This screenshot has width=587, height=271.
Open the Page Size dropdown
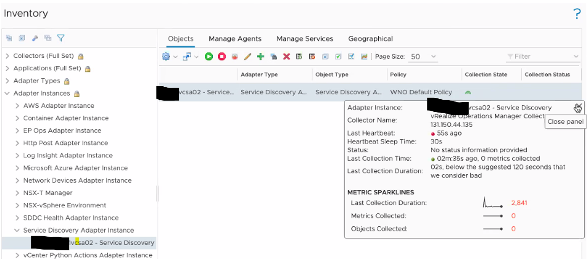click(x=423, y=56)
